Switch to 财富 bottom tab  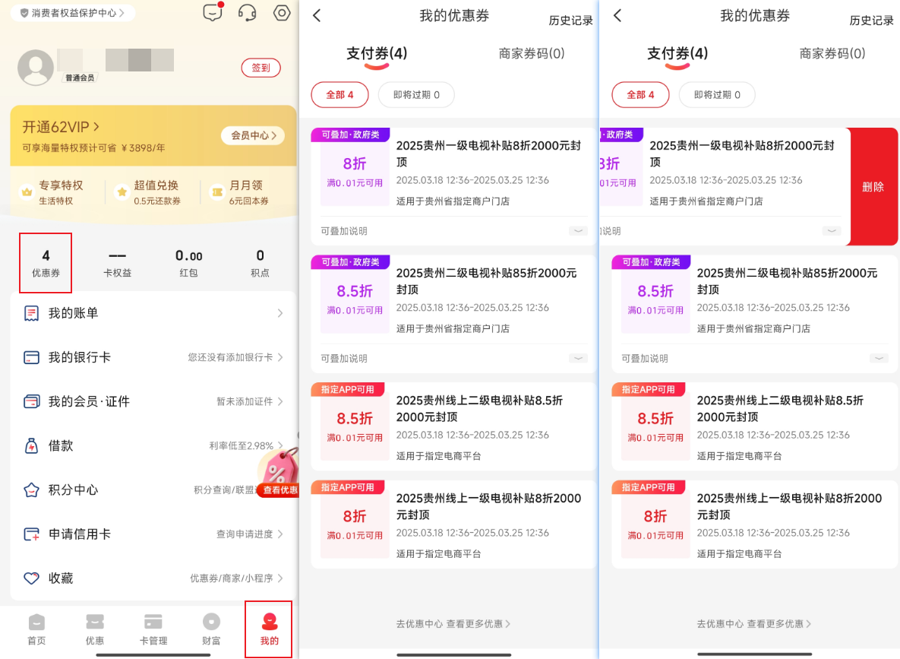point(211,629)
